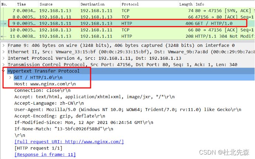Image resolution: width=255 pixels, height=159 pixels.
Task: Select packet 8 TCP ACK row
Action: [127, 17]
